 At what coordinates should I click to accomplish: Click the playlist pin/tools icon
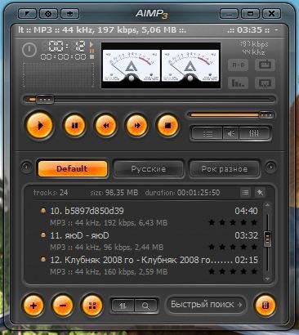point(260,193)
